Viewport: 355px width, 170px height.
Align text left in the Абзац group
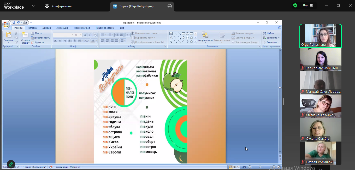point(102,41)
